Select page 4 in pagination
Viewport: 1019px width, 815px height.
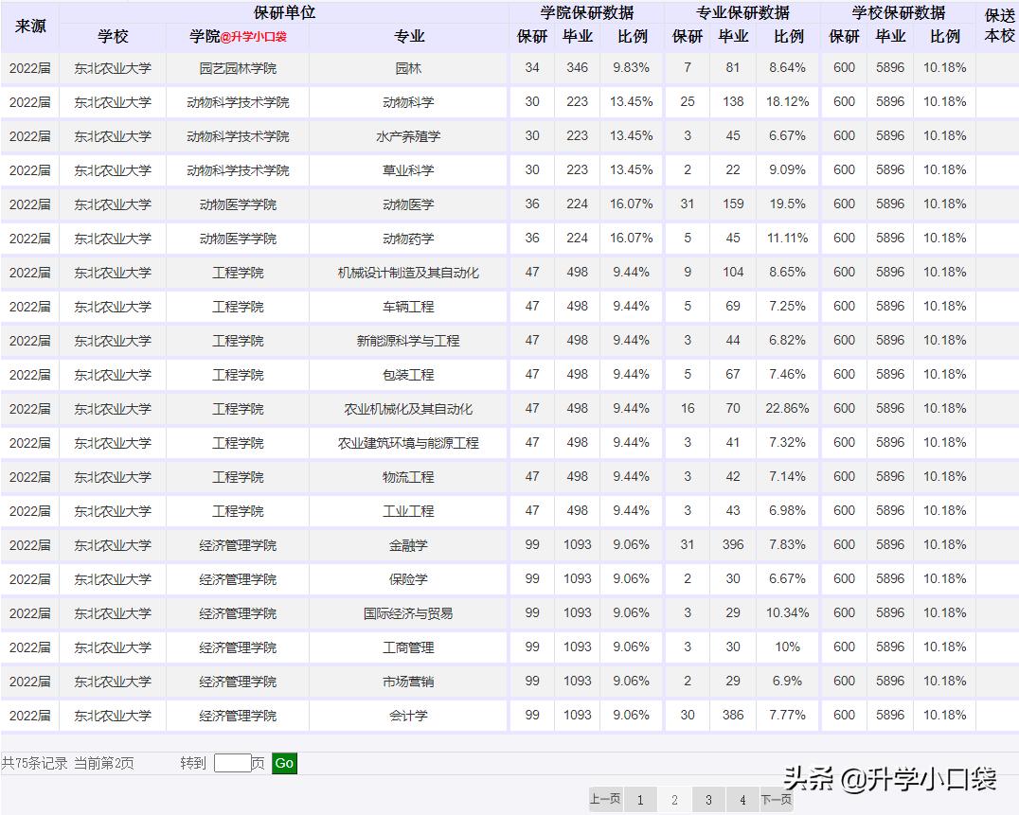[x=742, y=799]
